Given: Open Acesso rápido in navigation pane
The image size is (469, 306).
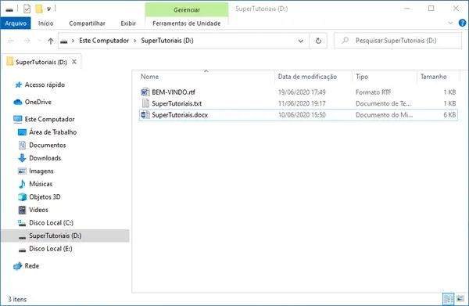Looking at the screenshot, I should coord(45,85).
